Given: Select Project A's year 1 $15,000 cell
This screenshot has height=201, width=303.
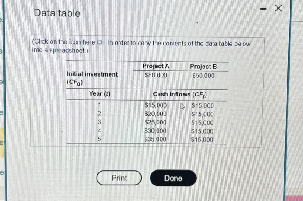Looking at the screenshot, I should pos(155,105).
